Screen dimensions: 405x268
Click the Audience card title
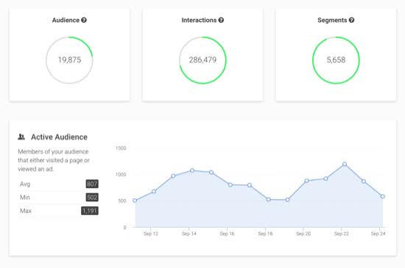click(66, 20)
